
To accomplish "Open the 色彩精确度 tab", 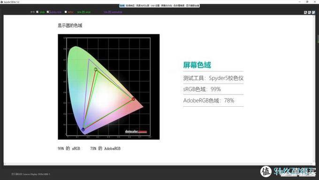I will click(179, 6).
